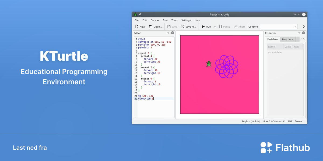Click the KTurtle turtle icon in title bar

click(x=135, y=14)
